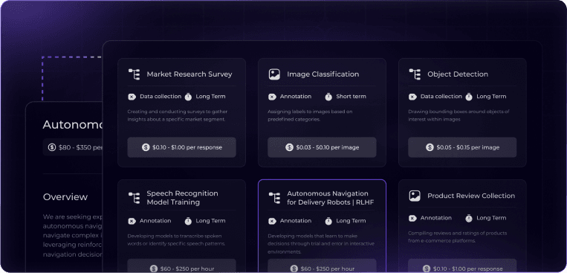
Task: Click the Product Review Collection title
Action: (471, 196)
